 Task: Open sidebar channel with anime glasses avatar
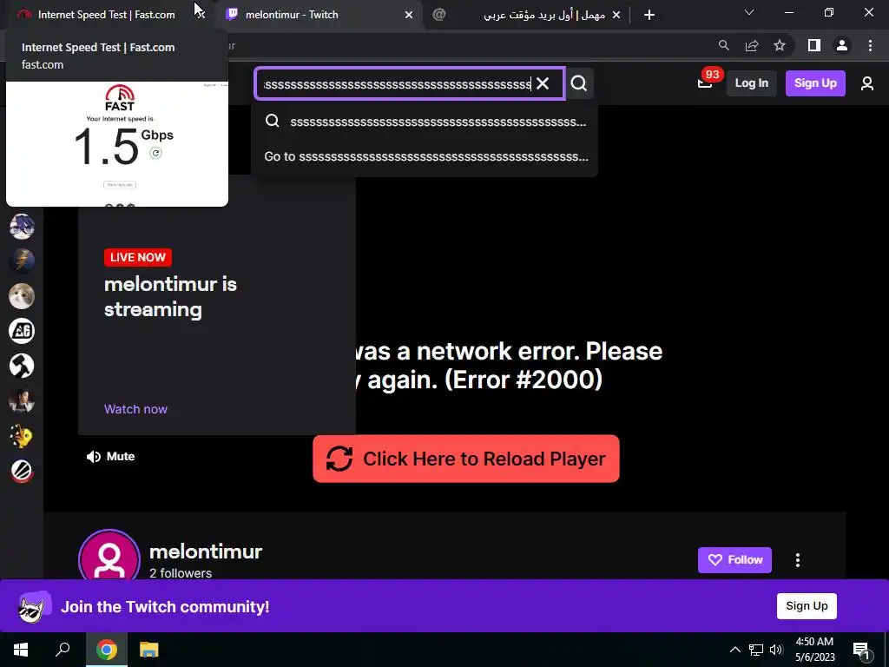22,227
